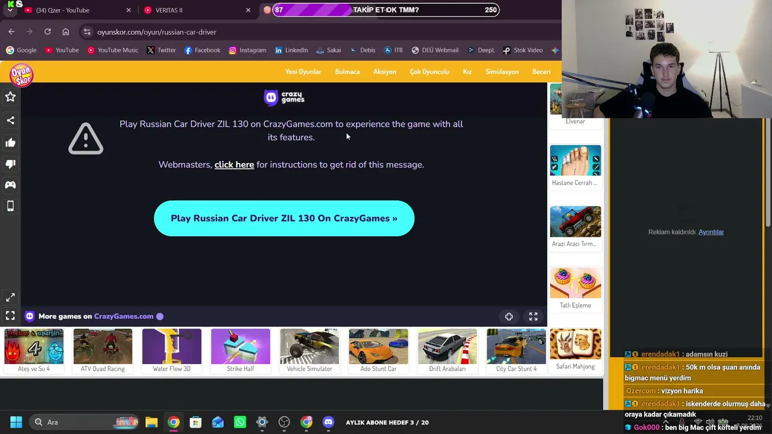Click the Ayrıntılar ad details link
772x434 pixels.
point(711,232)
